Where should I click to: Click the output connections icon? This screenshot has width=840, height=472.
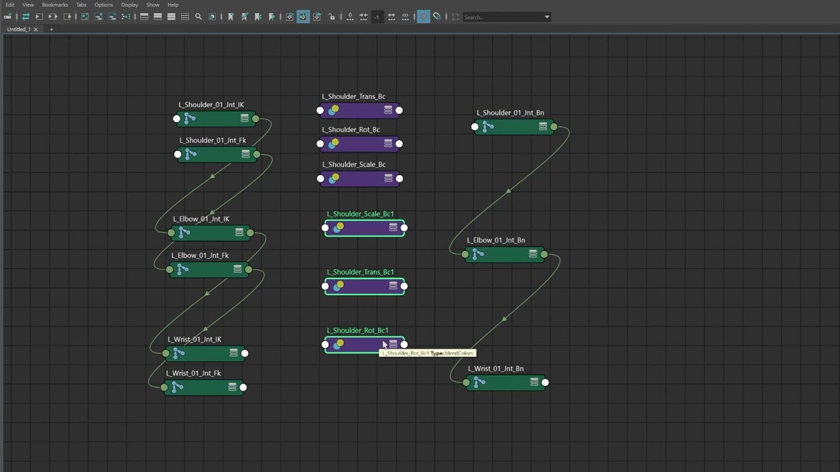67,16
